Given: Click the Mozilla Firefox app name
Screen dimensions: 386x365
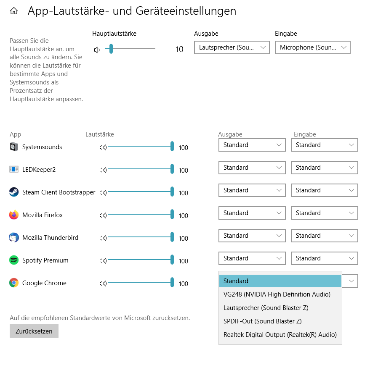Looking at the screenshot, I should [43, 215].
